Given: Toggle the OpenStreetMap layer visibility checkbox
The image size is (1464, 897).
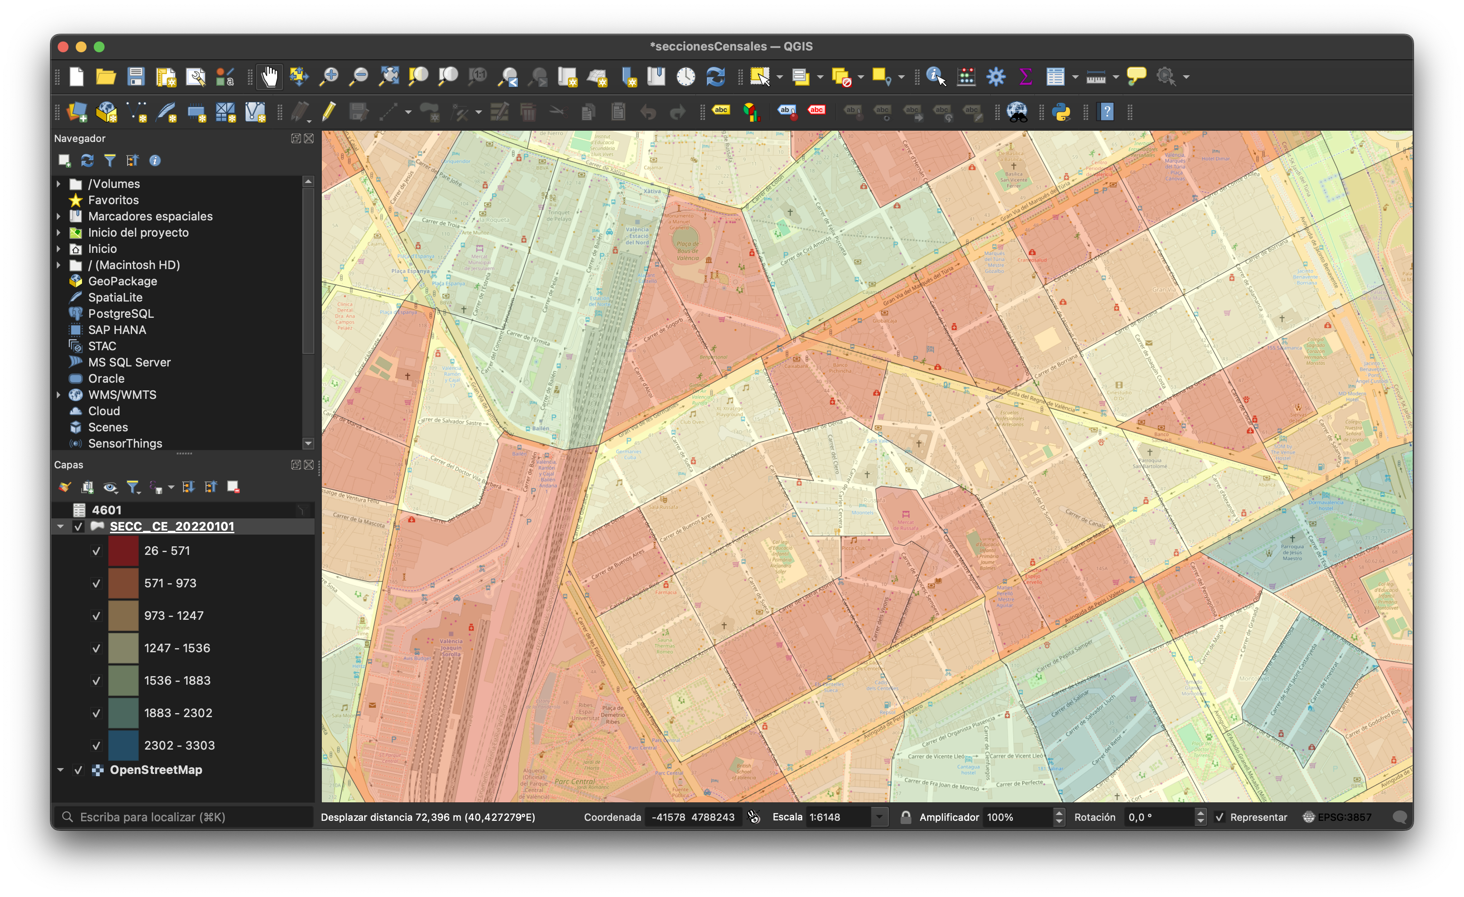Looking at the screenshot, I should click(x=78, y=770).
